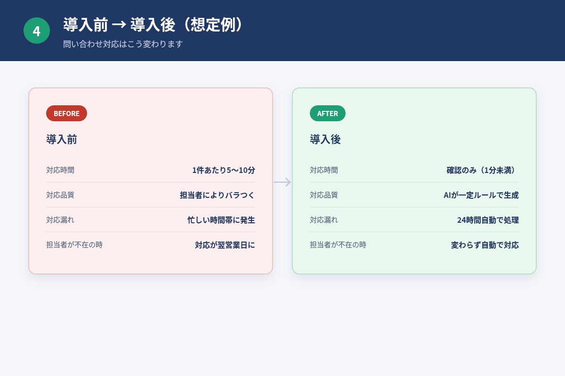Select the 導入前 heading in the red card
The image size is (565, 376).
click(x=62, y=139)
